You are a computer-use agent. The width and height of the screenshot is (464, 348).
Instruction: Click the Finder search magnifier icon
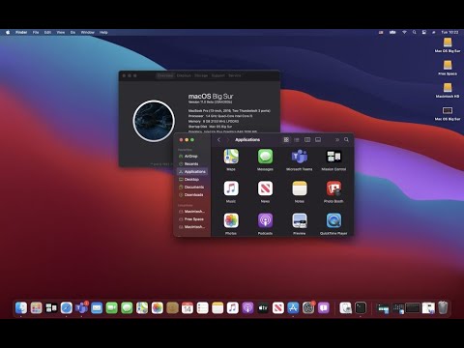coord(346,139)
